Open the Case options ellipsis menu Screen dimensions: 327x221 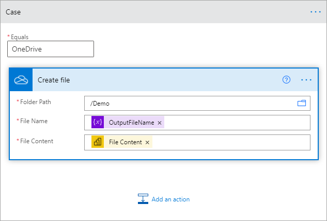tap(315, 11)
